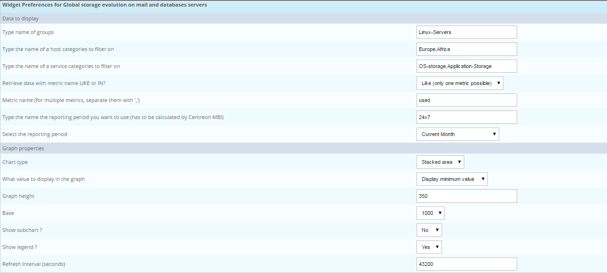Click the Graph height field showing "350"
This screenshot has height=273, width=607.
[467, 196]
